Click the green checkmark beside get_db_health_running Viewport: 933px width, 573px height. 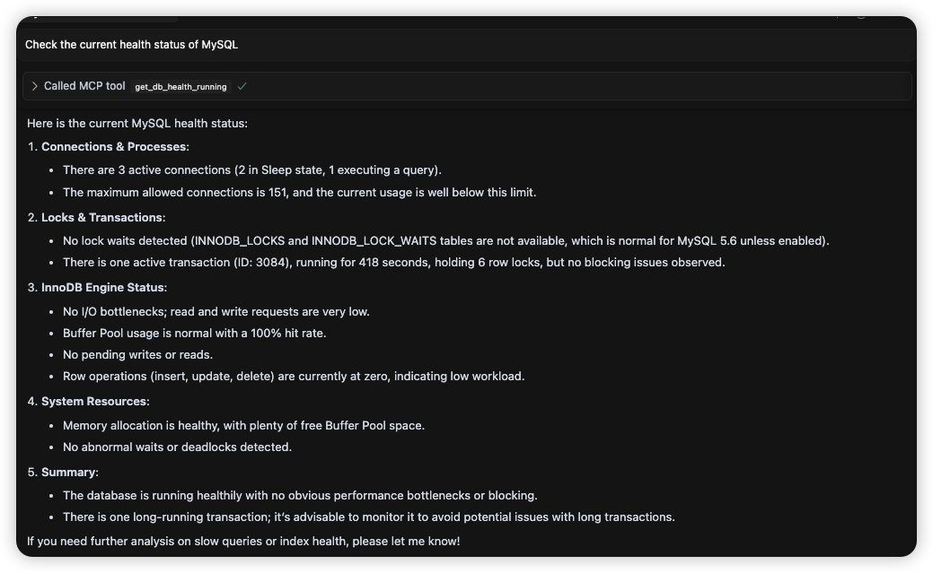[242, 86]
